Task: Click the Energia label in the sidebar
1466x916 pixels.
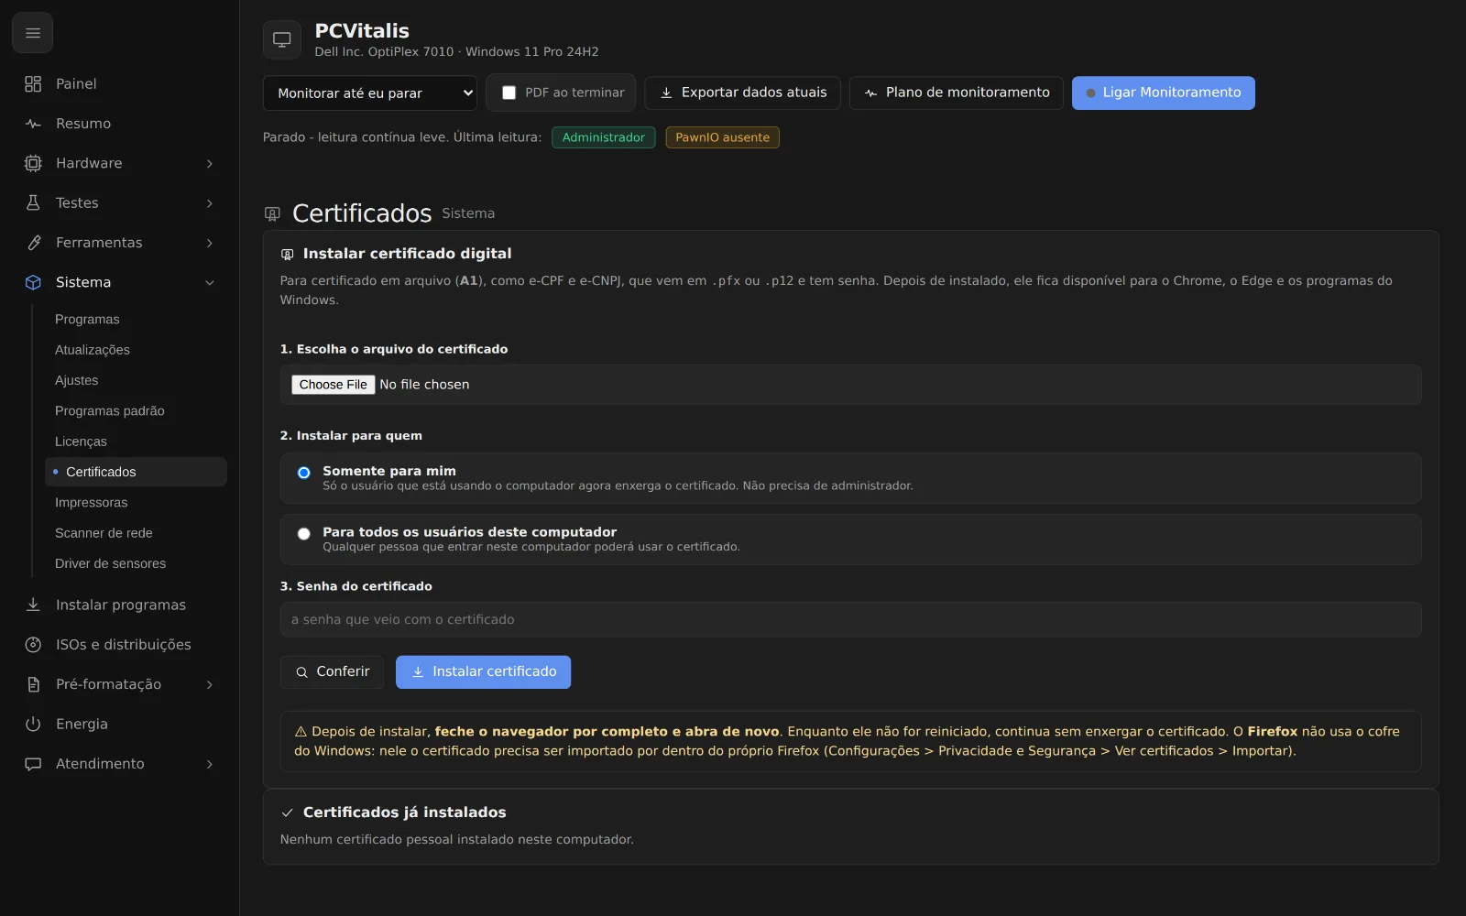Action: coord(82,724)
